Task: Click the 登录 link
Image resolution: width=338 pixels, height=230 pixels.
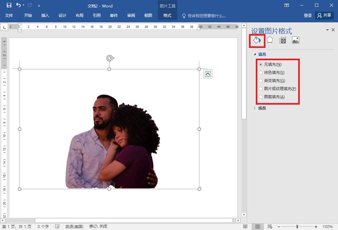Action: (307, 15)
